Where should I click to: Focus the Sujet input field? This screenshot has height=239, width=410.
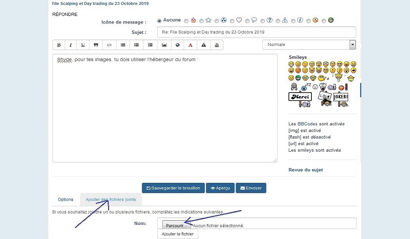(256, 32)
